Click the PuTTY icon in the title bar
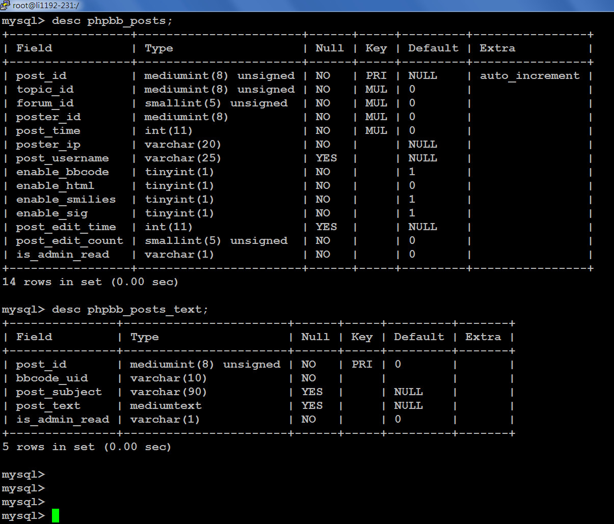The height and width of the screenshot is (524, 614). [x=5, y=5]
